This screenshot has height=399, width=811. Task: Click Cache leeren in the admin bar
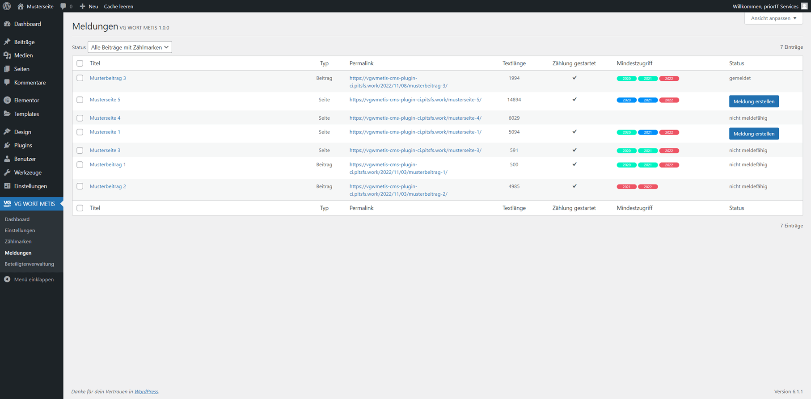(x=118, y=6)
